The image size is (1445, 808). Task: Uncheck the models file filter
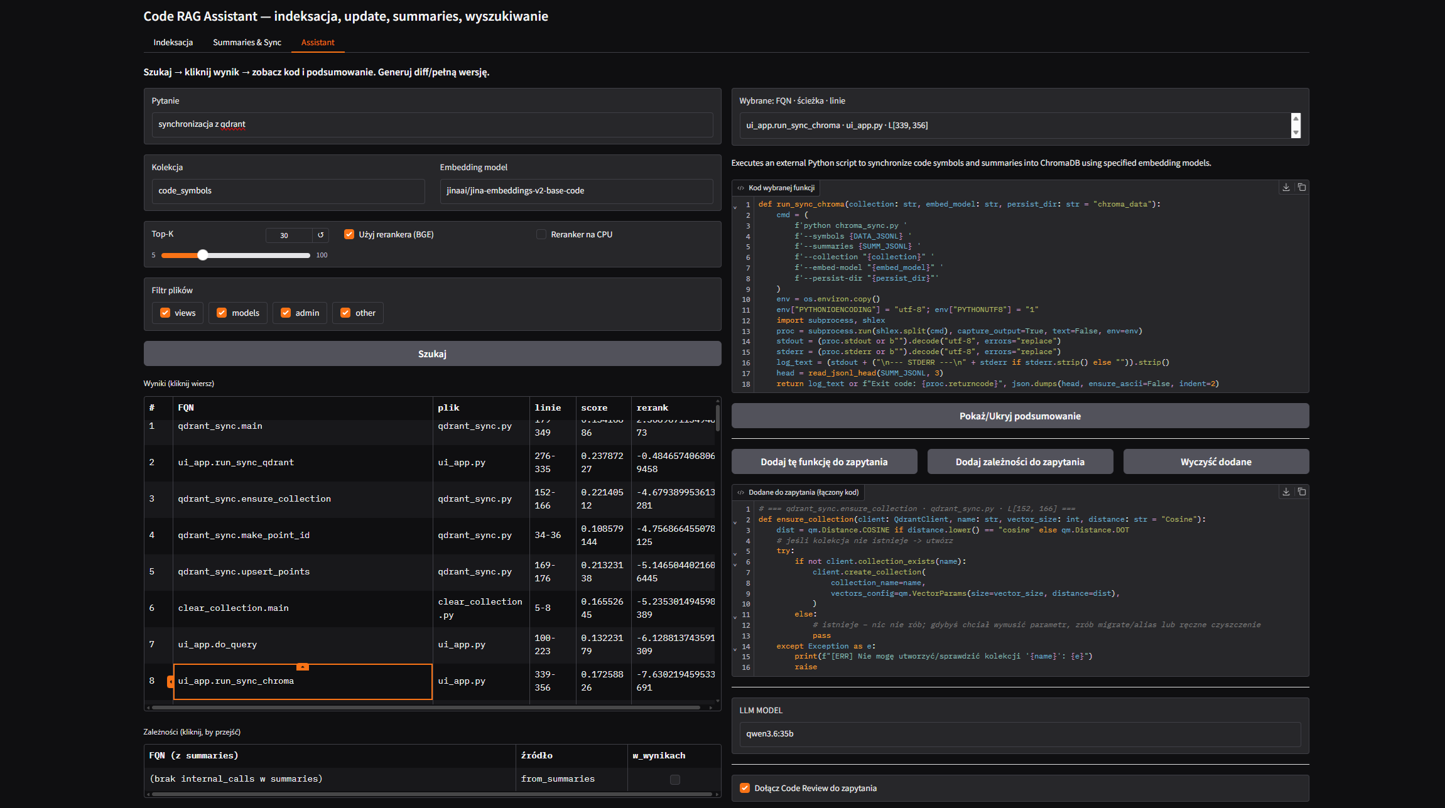coord(222,313)
